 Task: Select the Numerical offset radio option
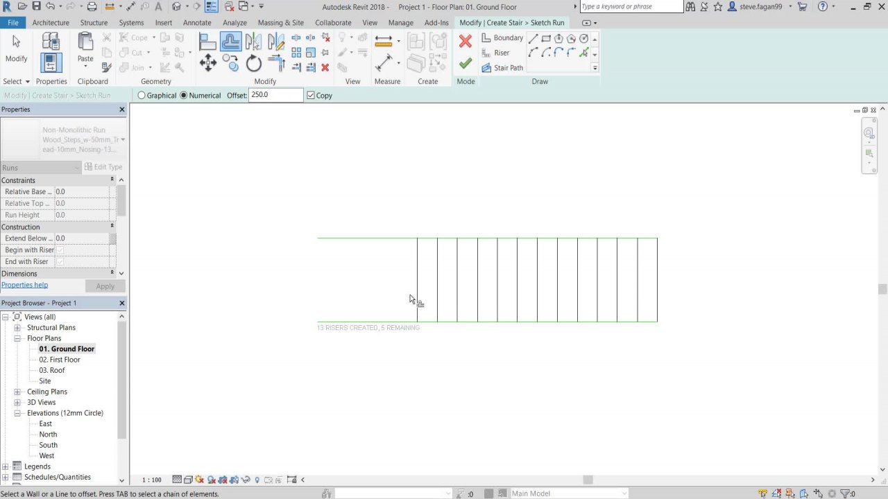(184, 96)
